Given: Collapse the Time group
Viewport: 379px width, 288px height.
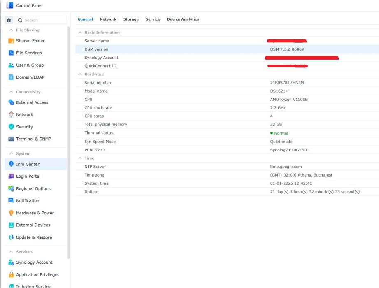Looking at the screenshot, I should (x=80, y=158).
